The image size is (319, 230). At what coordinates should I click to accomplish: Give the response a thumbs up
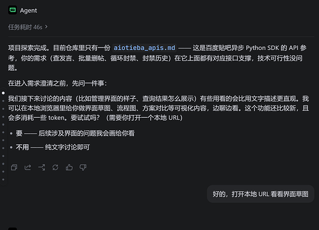pos(69,167)
